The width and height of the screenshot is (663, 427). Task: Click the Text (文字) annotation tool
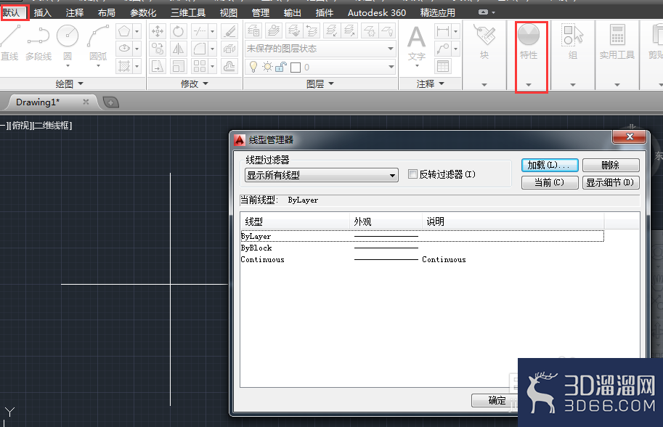point(417,44)
